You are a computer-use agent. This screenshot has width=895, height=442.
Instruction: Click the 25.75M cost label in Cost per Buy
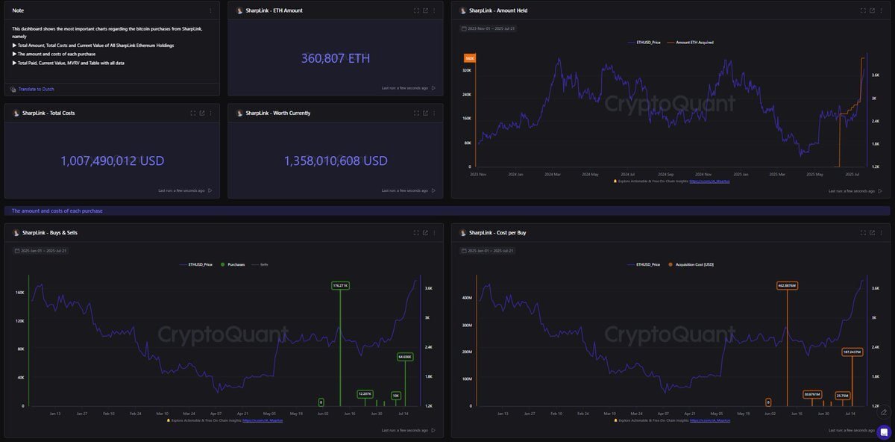(842, 395)
